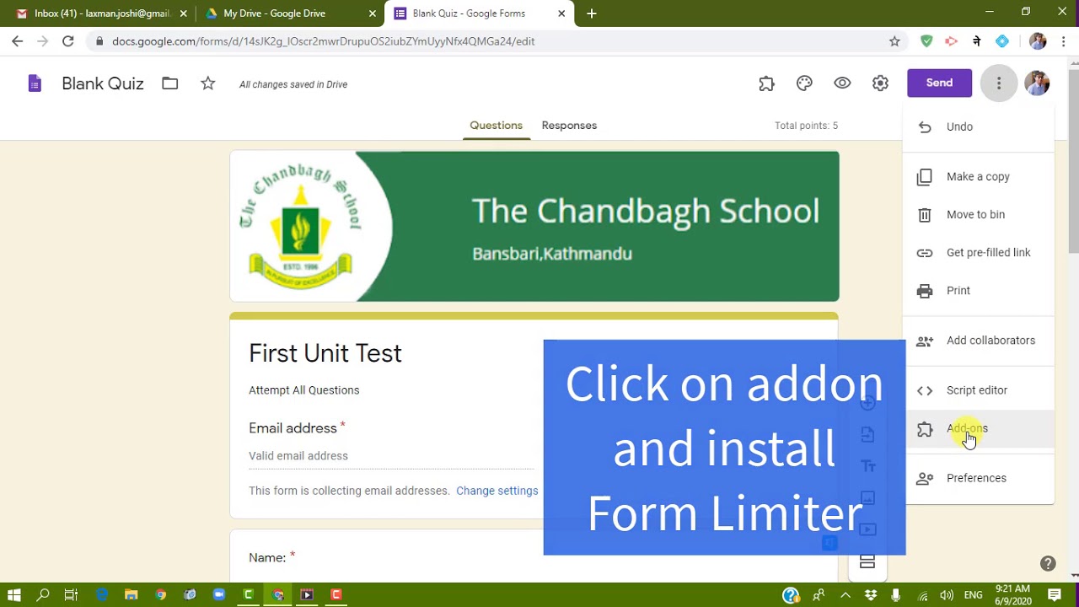
Task: Click the Add section icon in side toolbar
Action: click(x=867, y=561)
